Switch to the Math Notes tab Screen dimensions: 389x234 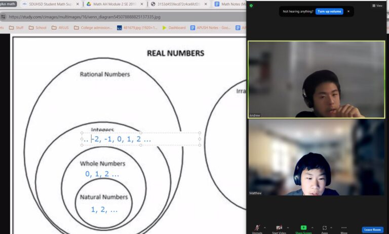tap(229, 4)
